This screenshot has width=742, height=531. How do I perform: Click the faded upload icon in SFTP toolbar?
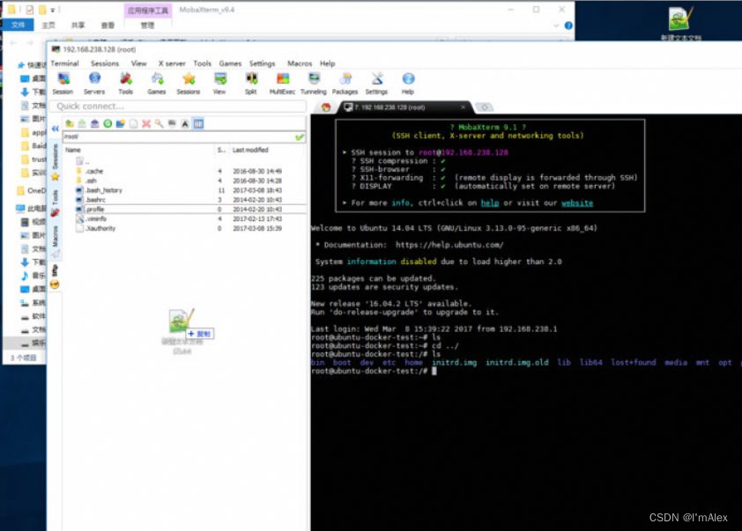tap(82, 124)
